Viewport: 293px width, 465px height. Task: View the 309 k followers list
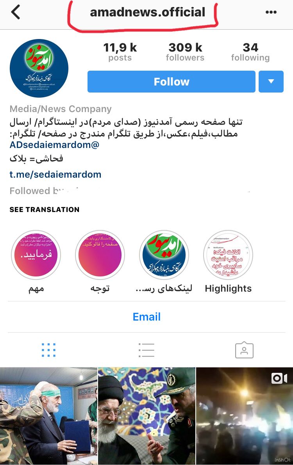point(185,52)
